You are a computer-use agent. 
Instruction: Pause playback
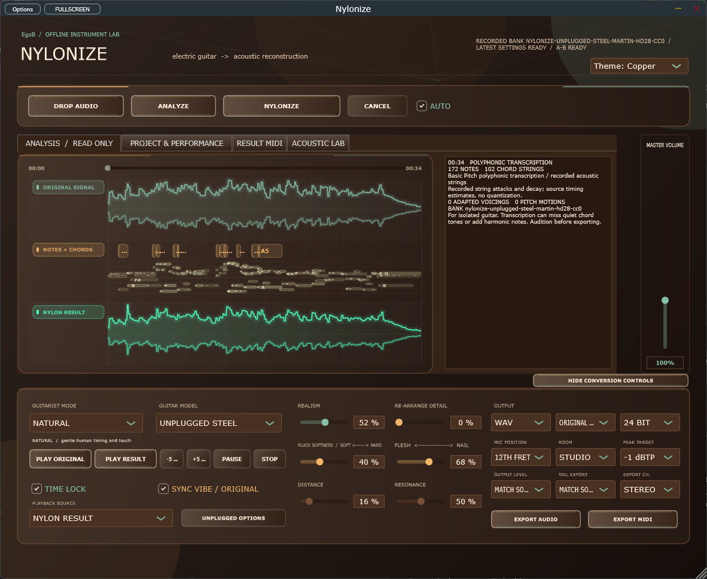[x=231, y=459]
